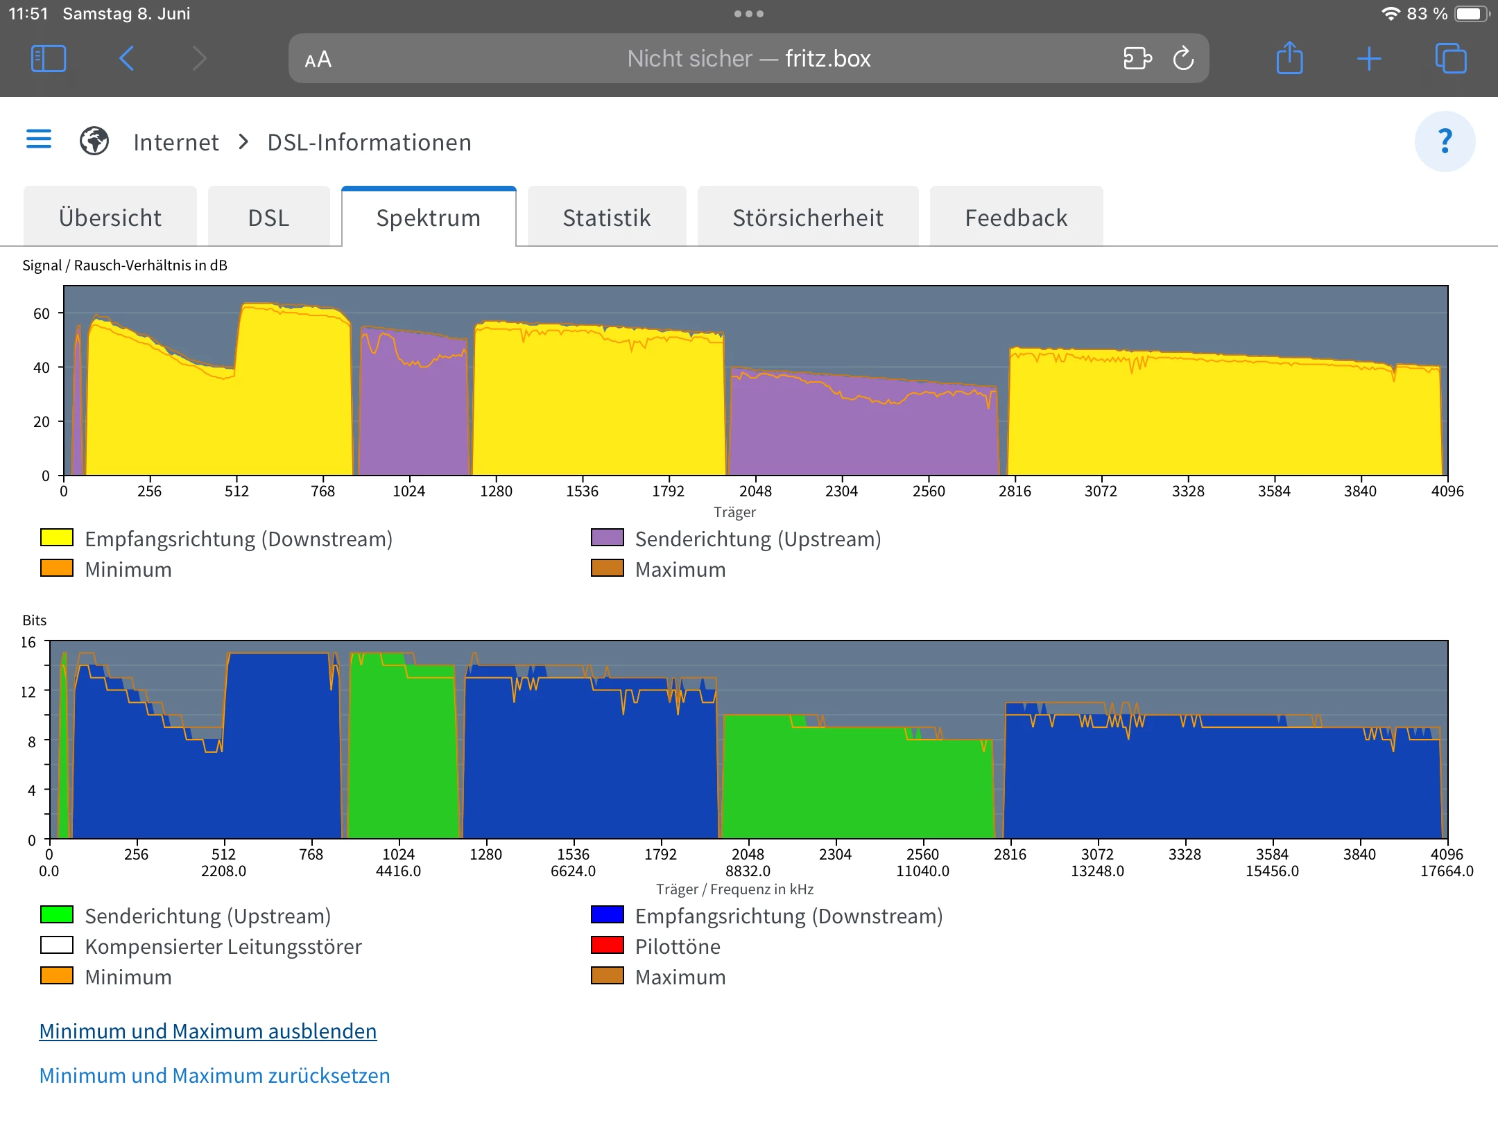Open the Safari sidebar panel
Screen dimensions: 1498x1123
tap(49, 59)
